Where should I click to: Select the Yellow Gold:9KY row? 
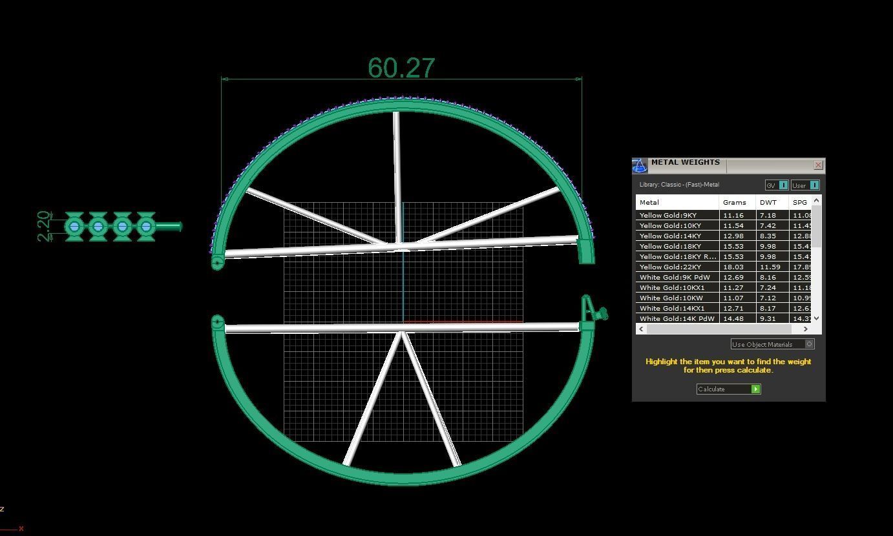click(723, 215)
